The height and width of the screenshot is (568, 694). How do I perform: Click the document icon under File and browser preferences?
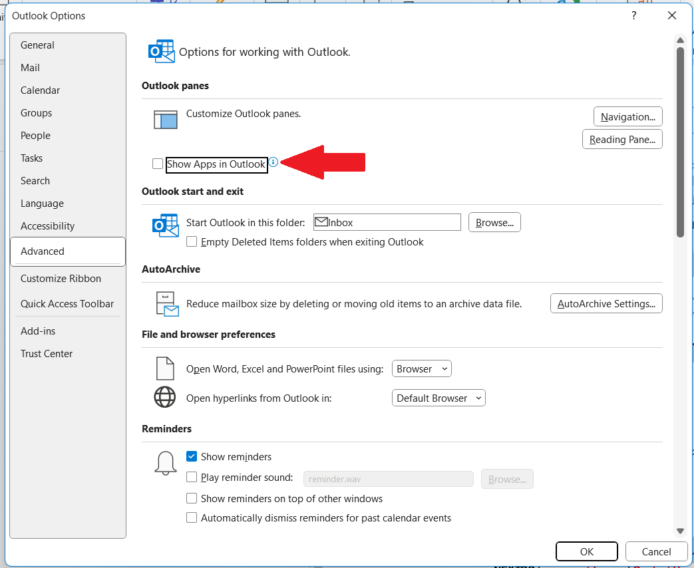[x=165, y=368]
